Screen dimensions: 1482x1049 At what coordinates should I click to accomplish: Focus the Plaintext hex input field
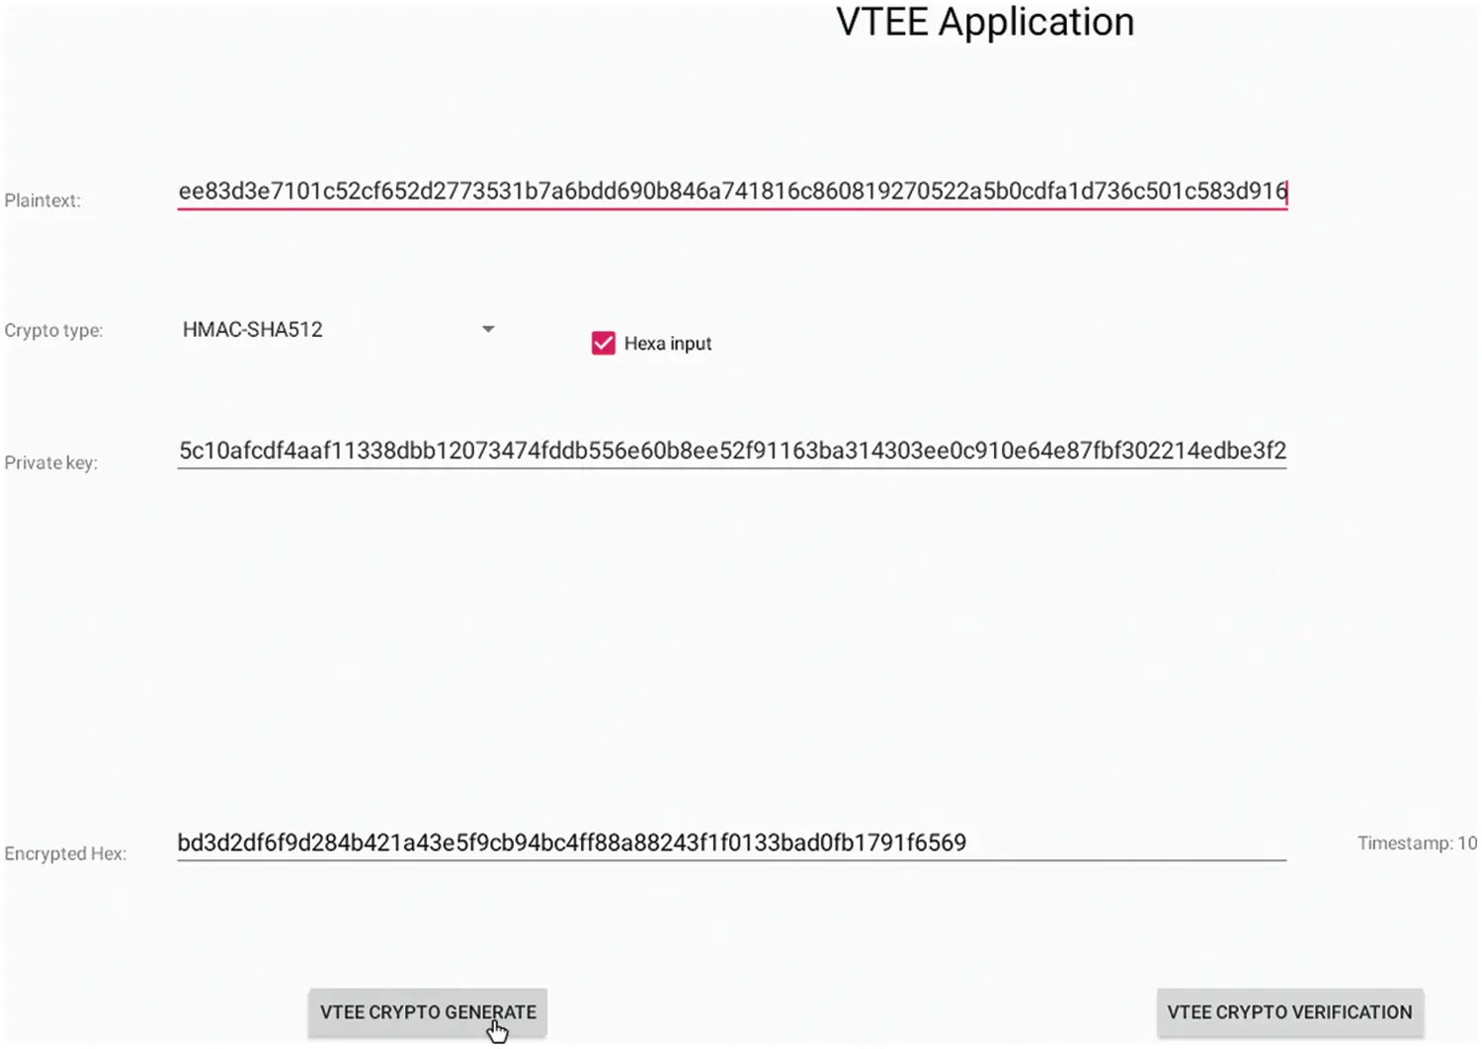click(x=732, y=192)
